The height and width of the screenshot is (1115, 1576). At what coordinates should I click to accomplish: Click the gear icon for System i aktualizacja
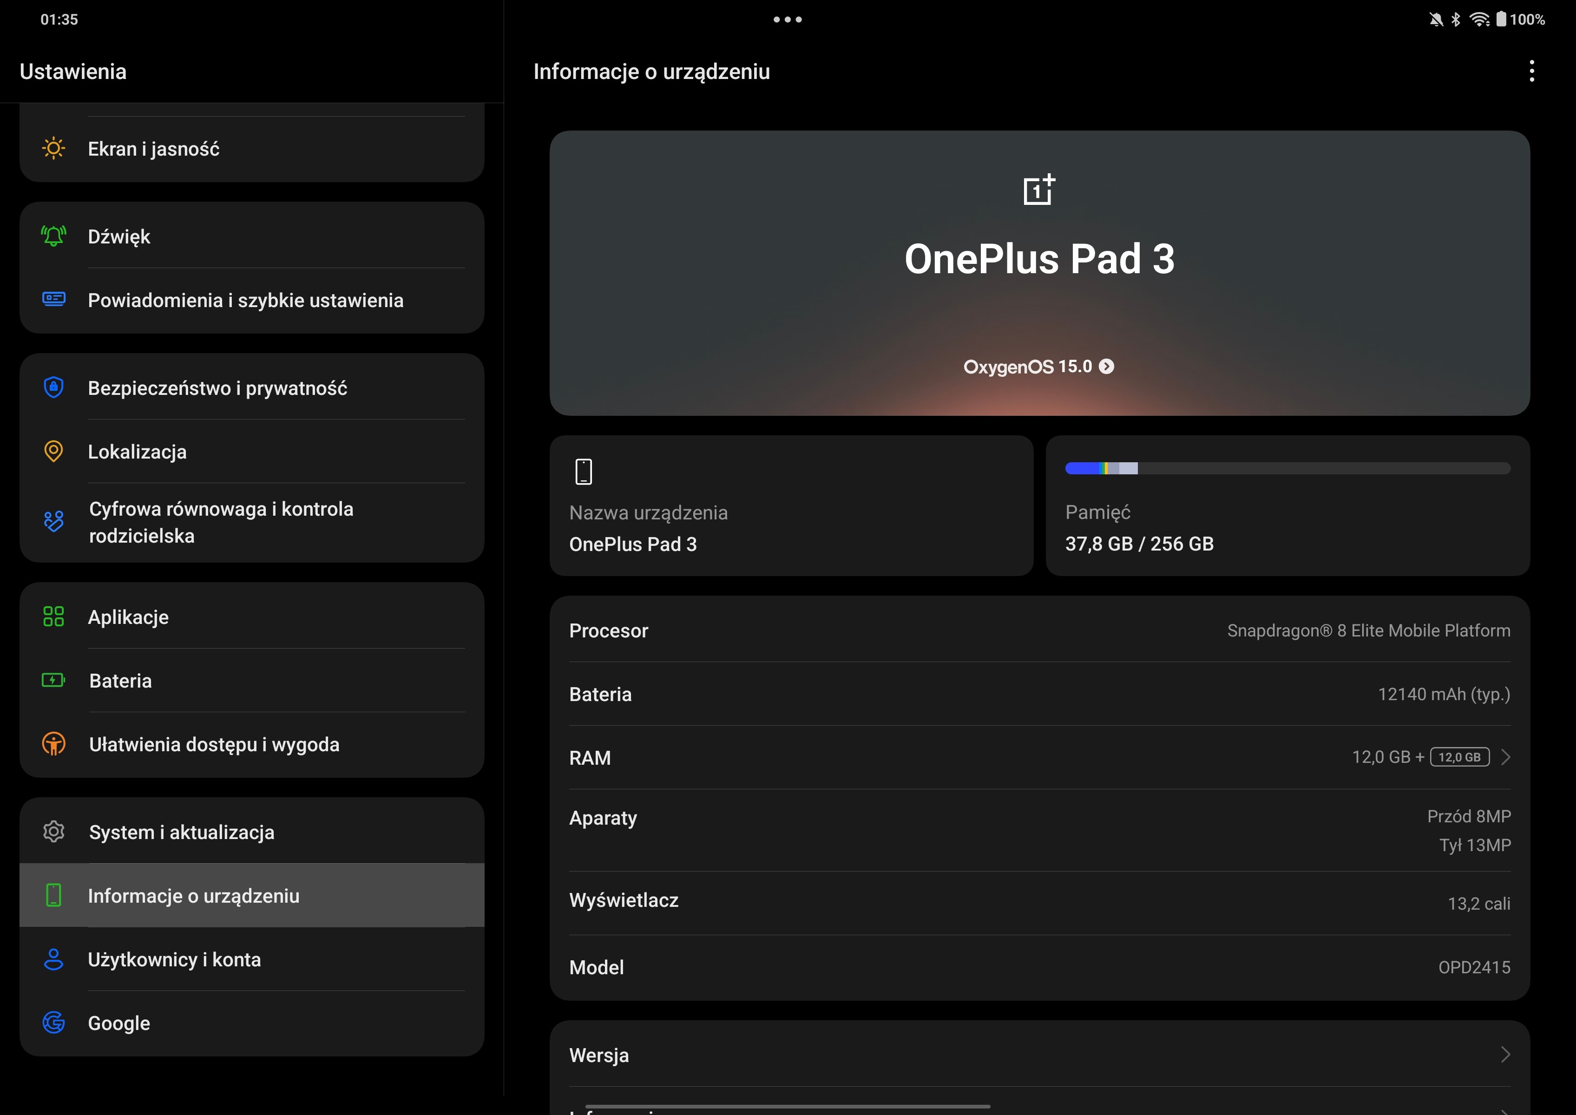53,832
